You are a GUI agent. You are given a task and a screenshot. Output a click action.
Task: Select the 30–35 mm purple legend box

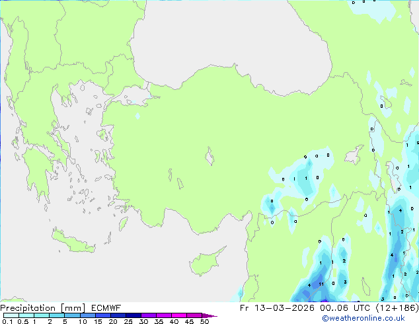pos(148,315)
